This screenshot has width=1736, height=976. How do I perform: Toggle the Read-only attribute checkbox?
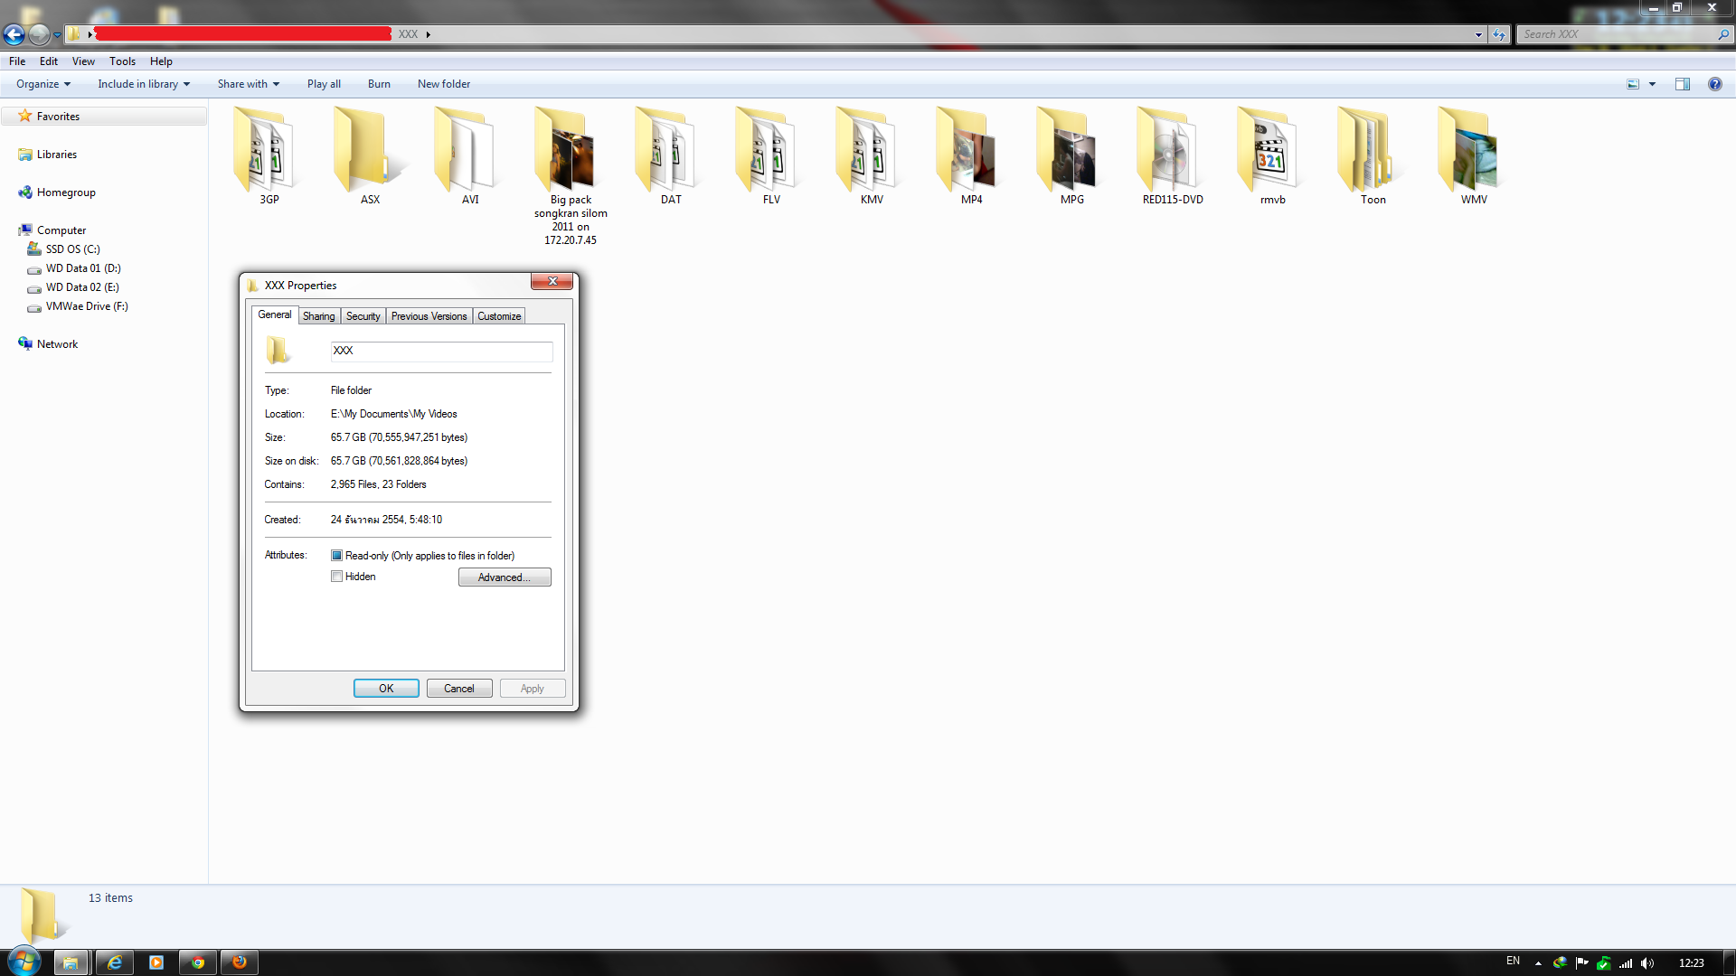click(336, 556)
